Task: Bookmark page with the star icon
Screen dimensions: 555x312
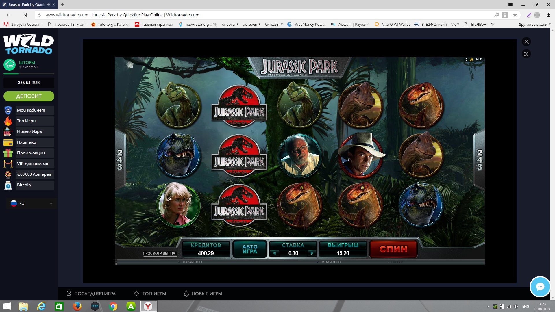Action: point(515,15)
